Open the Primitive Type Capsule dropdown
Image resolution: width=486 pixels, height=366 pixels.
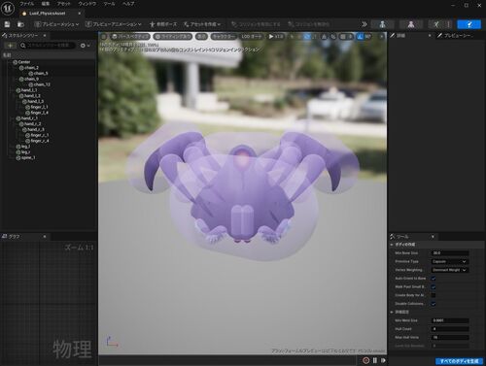coord(450,261)
